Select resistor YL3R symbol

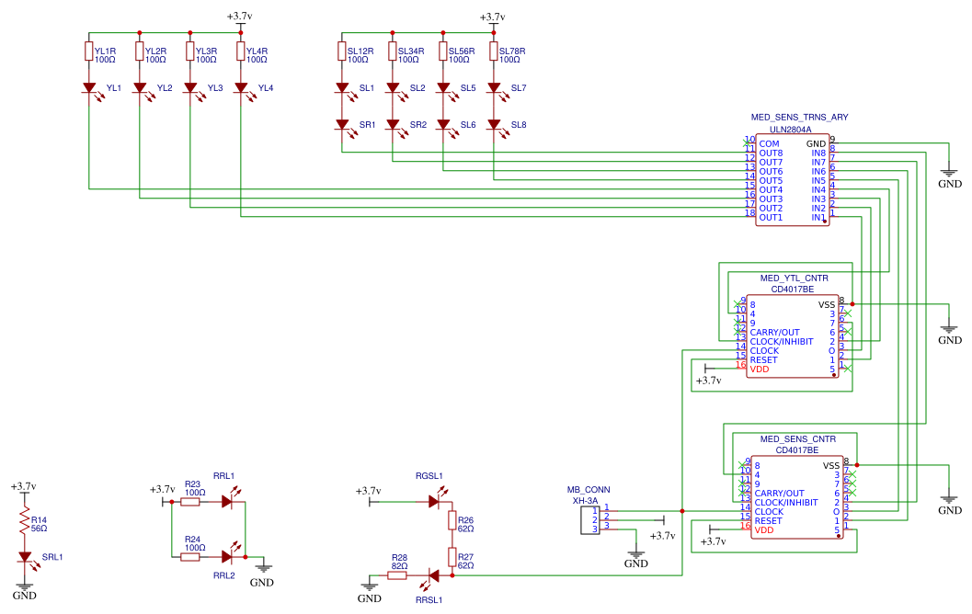click(x=190, y=51)
